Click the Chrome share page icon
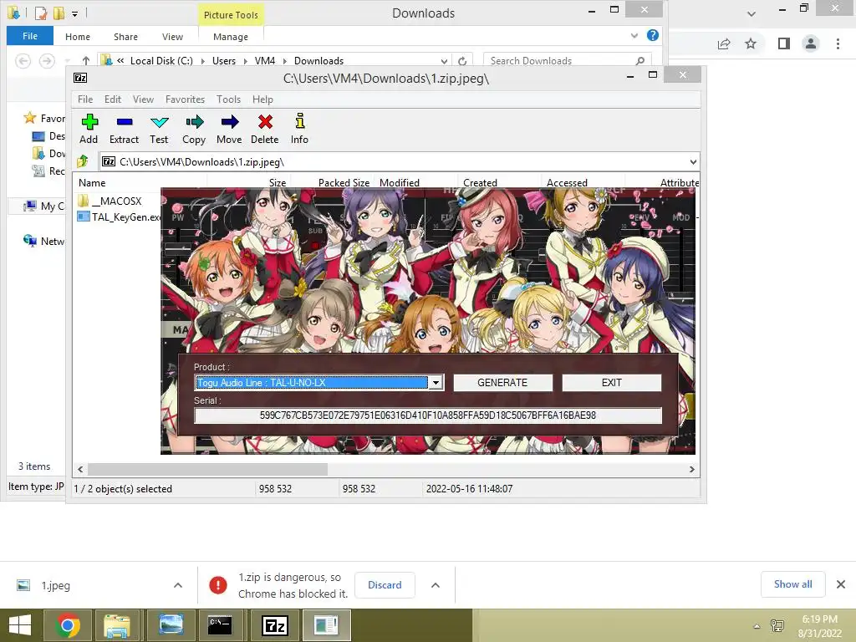Viewport: 856px width, 642px height. [x=724, y=43]
